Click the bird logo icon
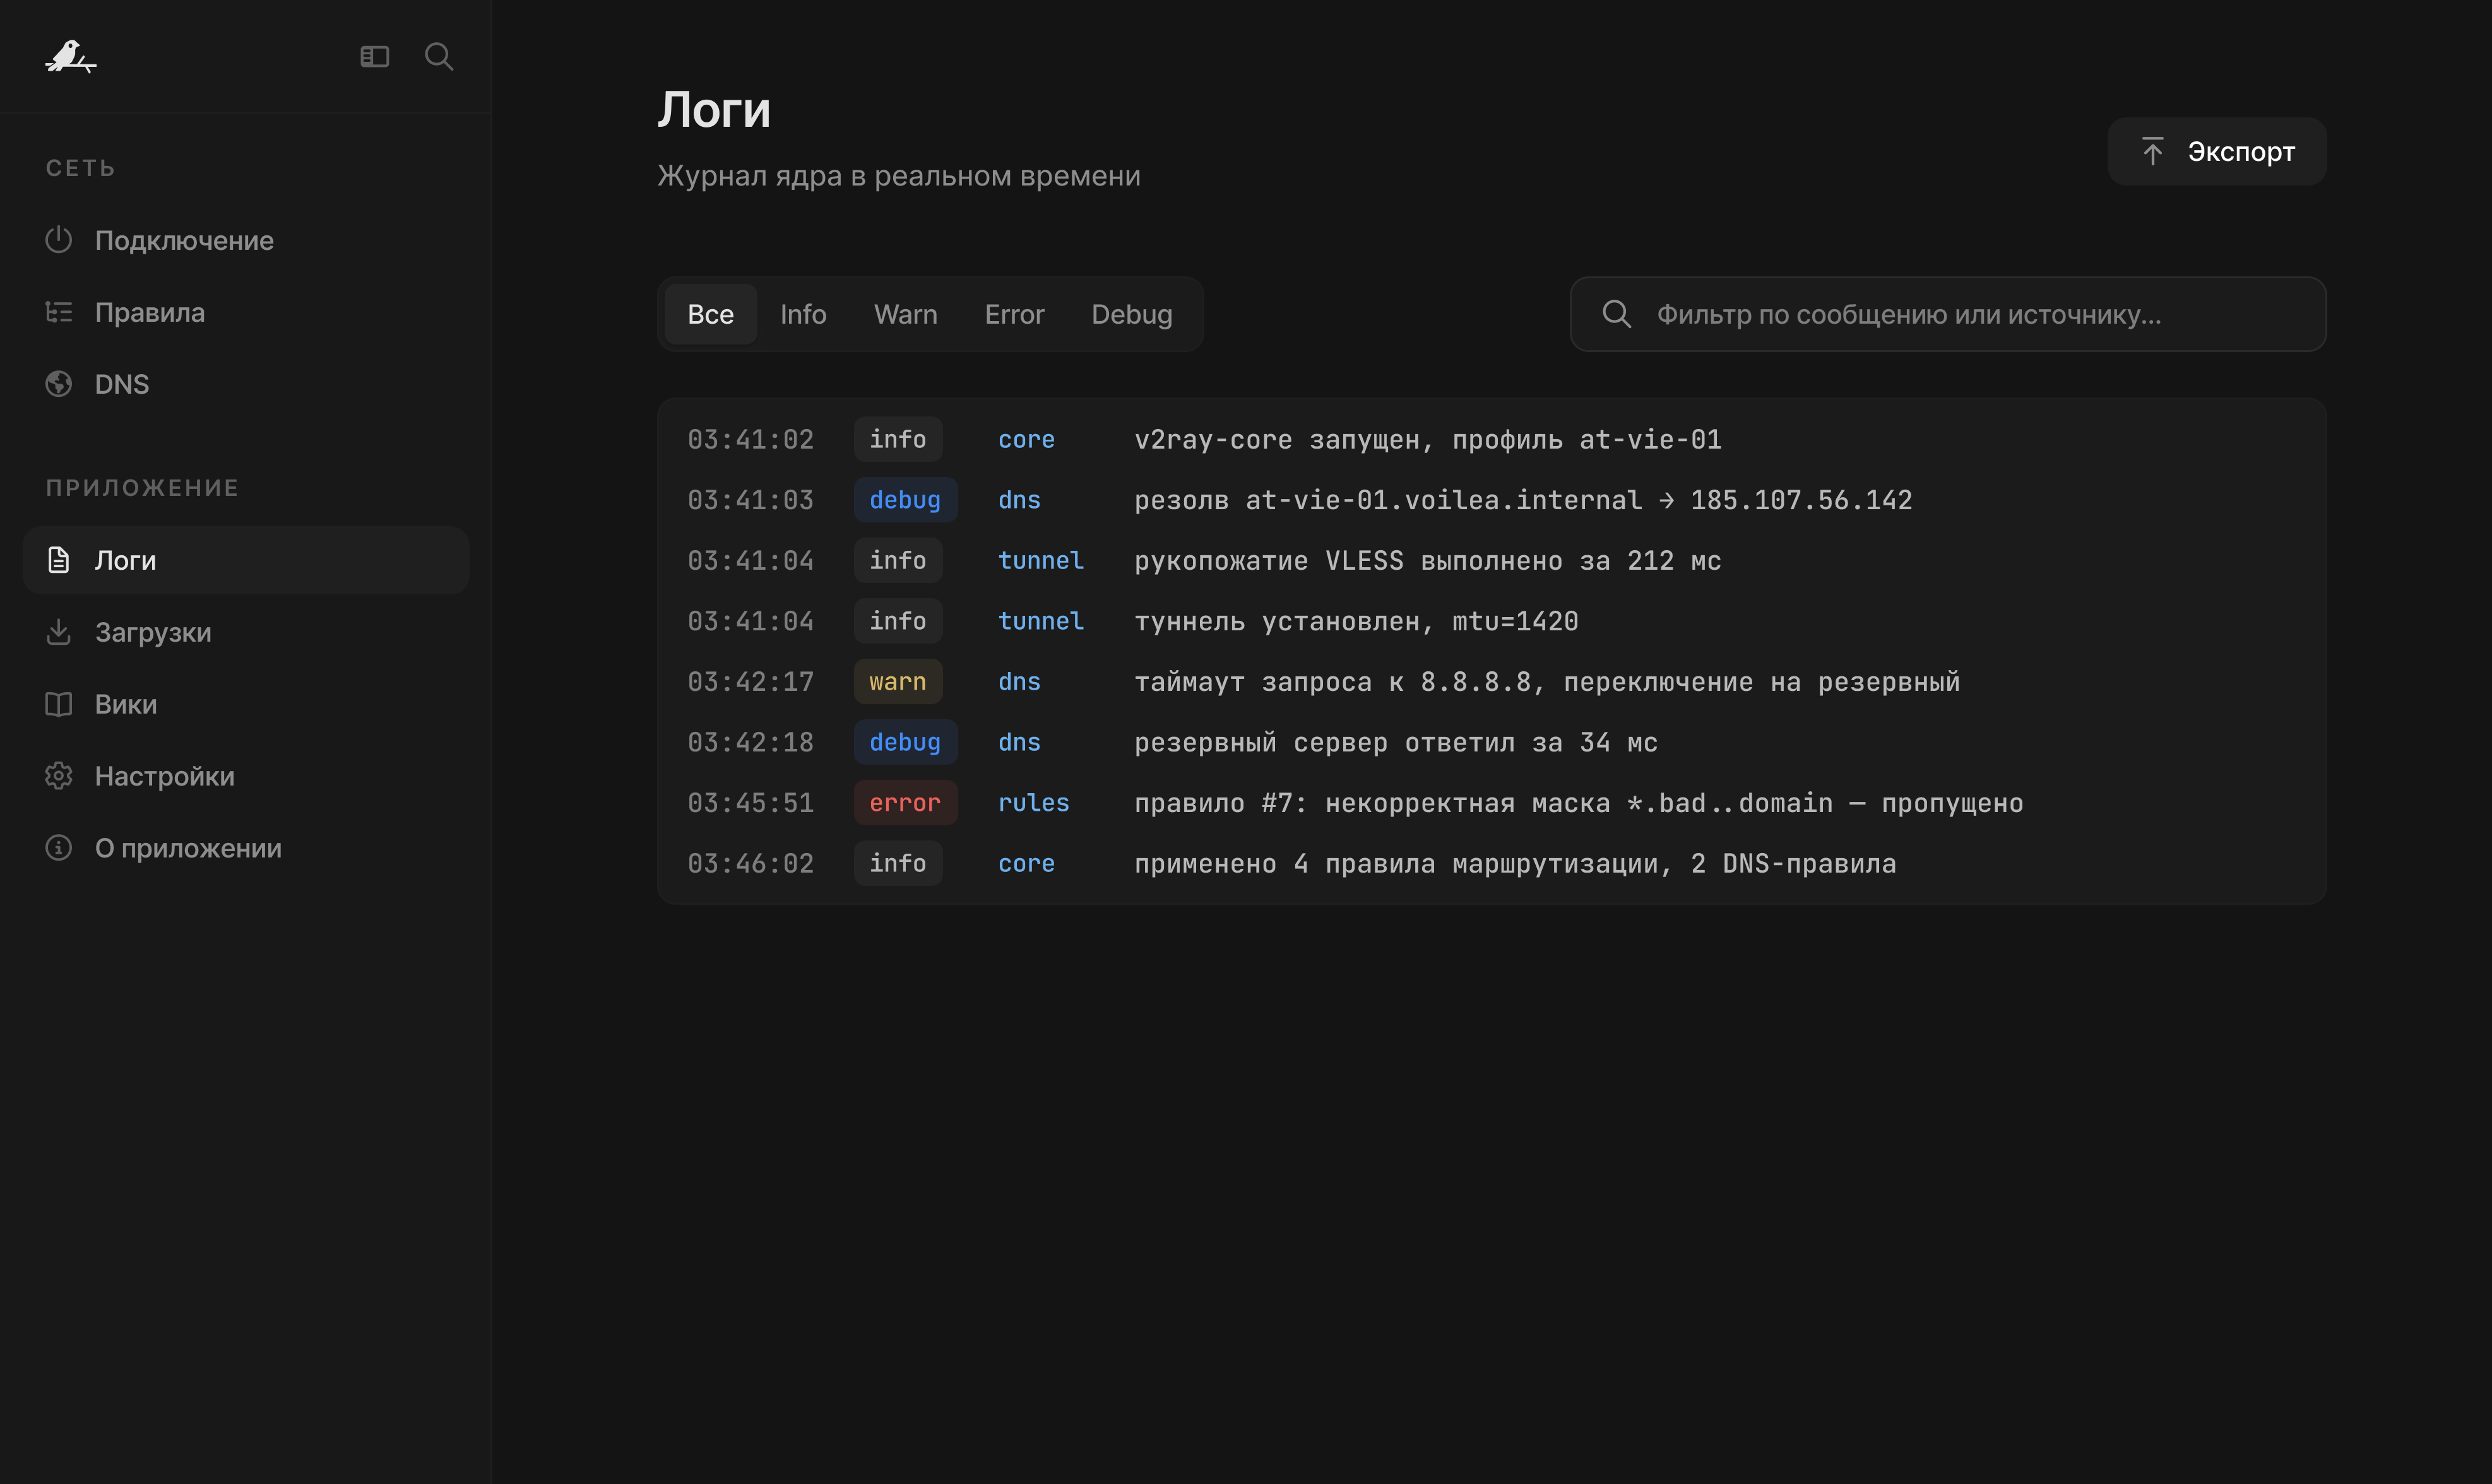Image resolution: width=2492 pixels, height=1484 pixels. coord(70,57)
